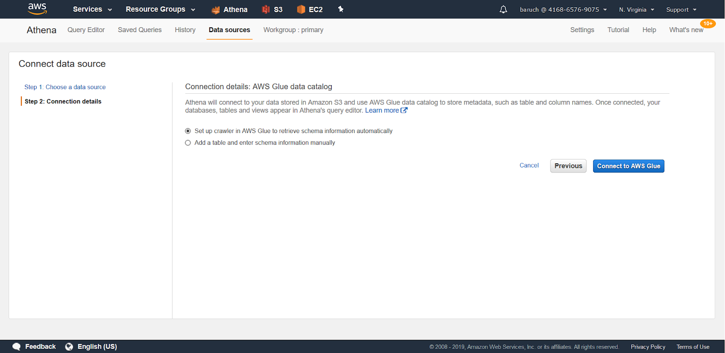The height and width of the screenshot is (353, 725).
Task: Select Set up crawler in AWS Glue option
Action: [x=188, y=131]
